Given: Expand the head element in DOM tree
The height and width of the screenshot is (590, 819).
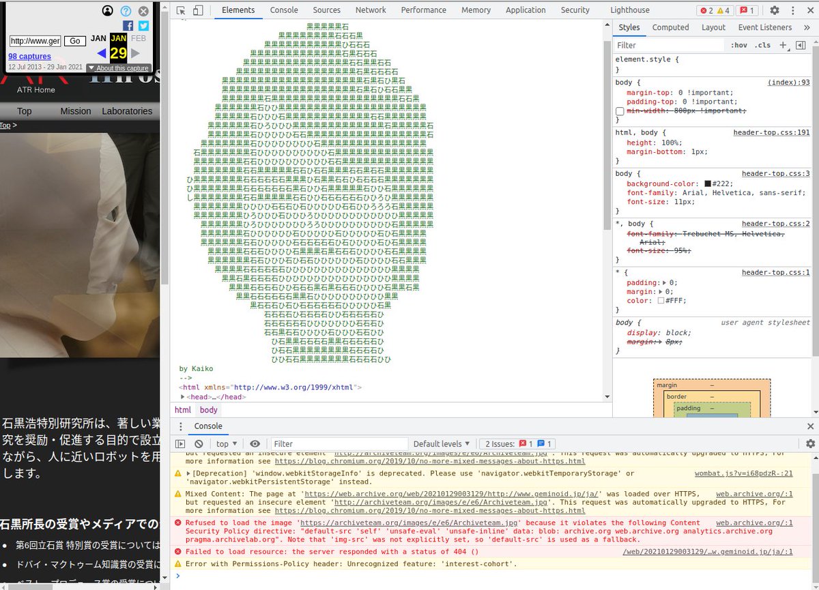Looking at the screenshot, I should pyautogui.click(x=183, y=397).
